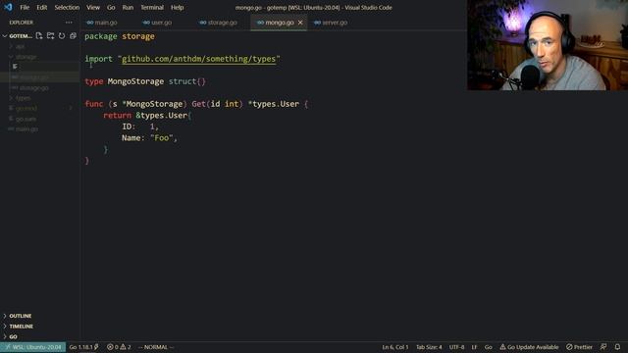628x353 pixels.
Task: Collapse the GOTEM... project root section
Action: coord(18,36)
